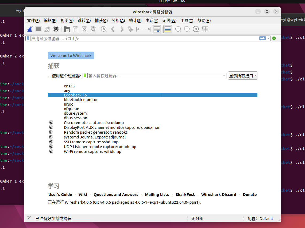Focus the display filter input field
Image resolution: width=305 pixels, height=228 pixels.
coord(144,38)
